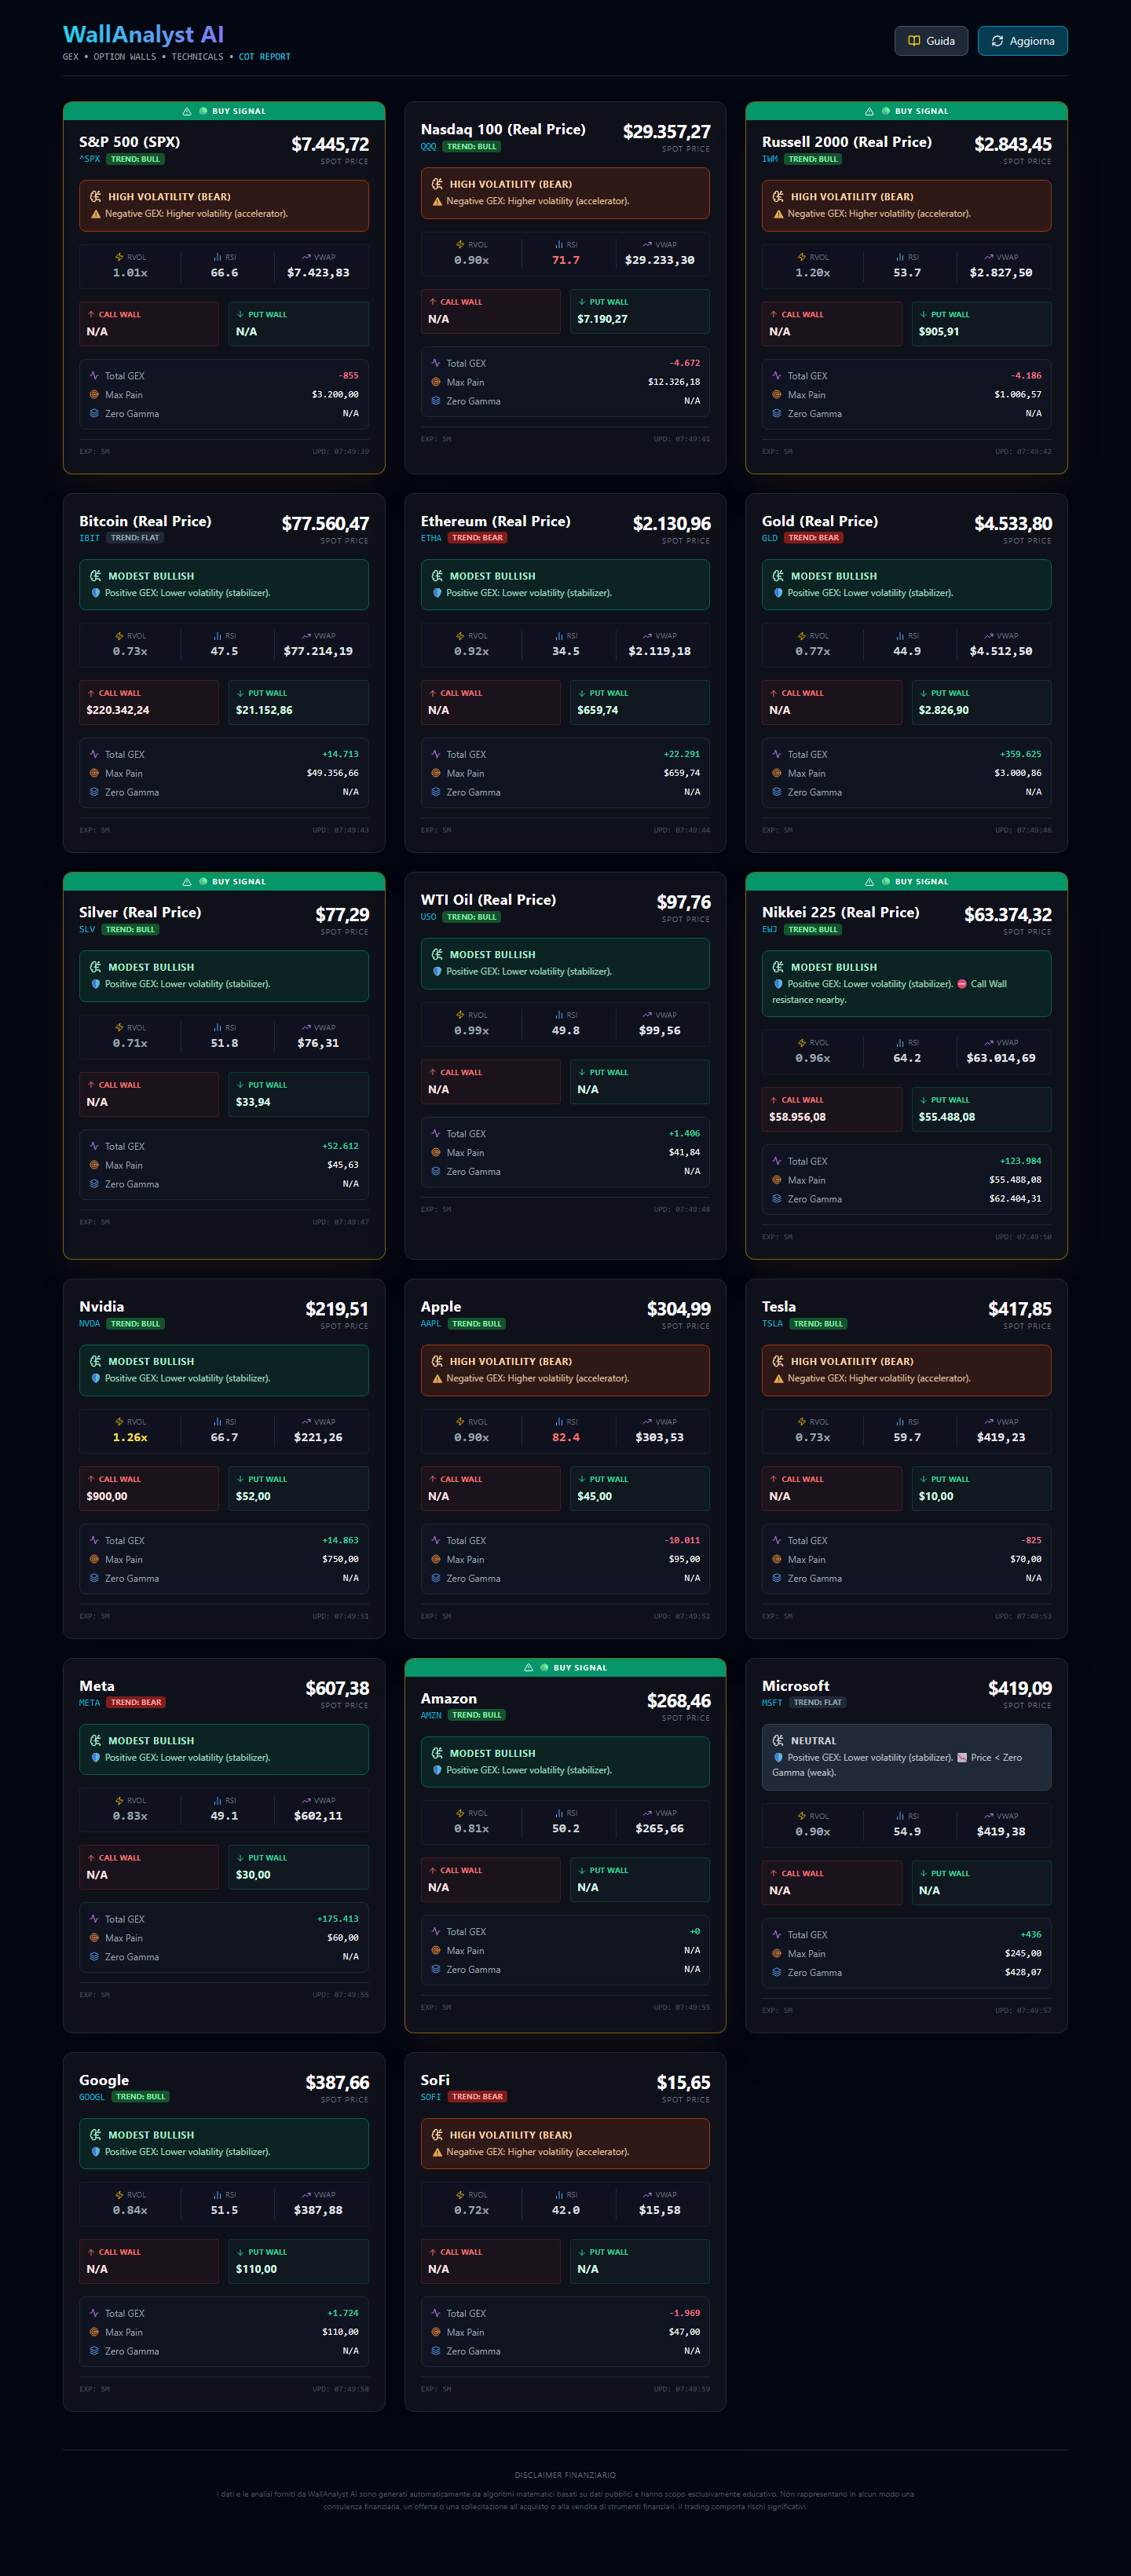
Task: Click the Google Zero Gamma layers icon
Action: pos(94,2351)
